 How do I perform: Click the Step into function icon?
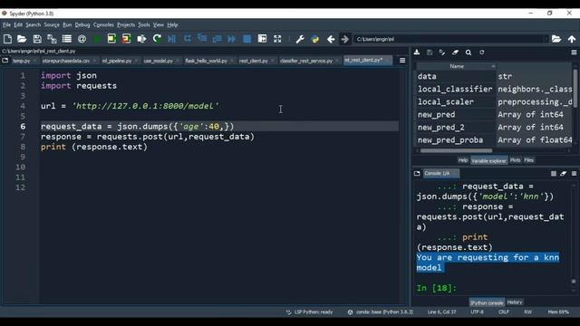pyautogui.click(x=202, y=39)
